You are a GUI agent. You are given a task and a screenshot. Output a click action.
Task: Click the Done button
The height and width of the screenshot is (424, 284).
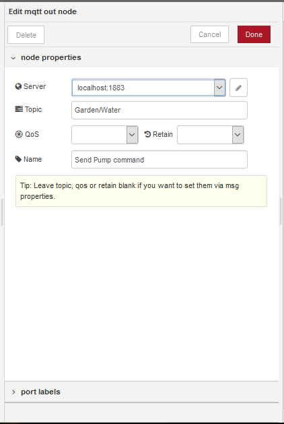[x=254, y=34]
